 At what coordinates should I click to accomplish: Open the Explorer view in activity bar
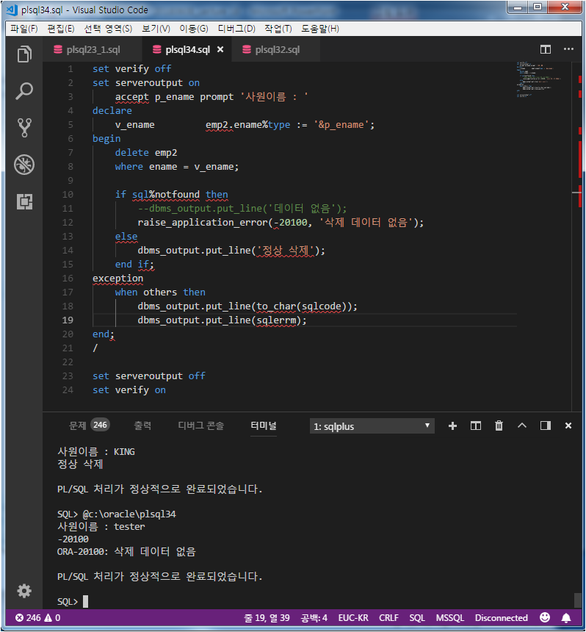[24, 54]
